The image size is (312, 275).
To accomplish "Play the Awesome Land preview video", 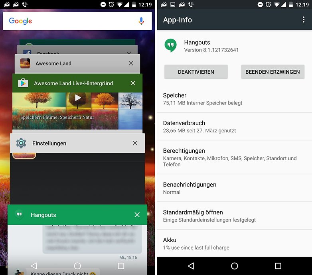I will (78, 98).
